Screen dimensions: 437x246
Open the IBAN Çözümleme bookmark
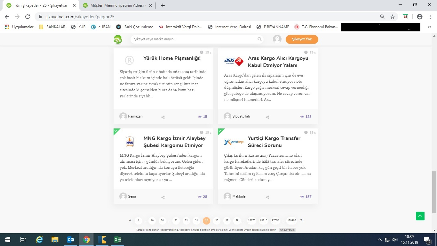(135, 27)
